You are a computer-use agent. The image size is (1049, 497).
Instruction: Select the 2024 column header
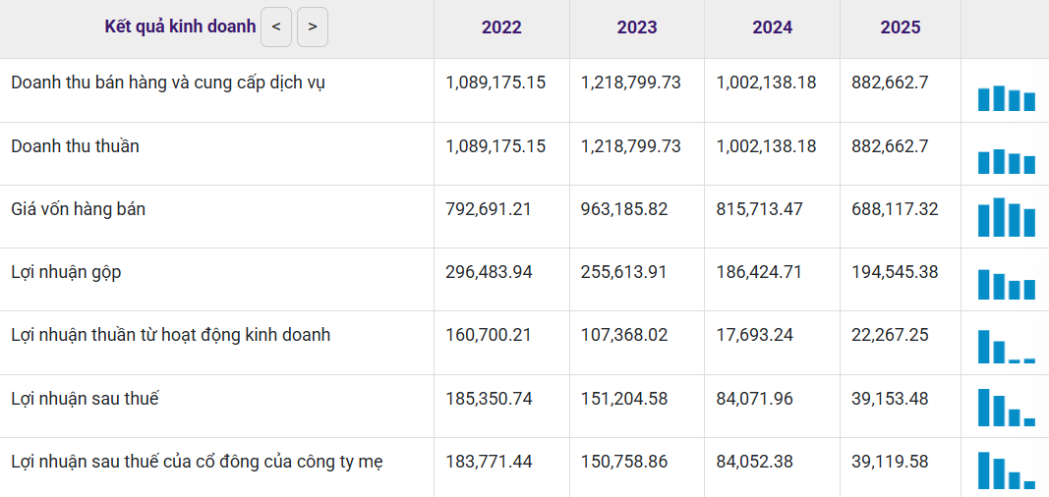[x=772, y=28]
